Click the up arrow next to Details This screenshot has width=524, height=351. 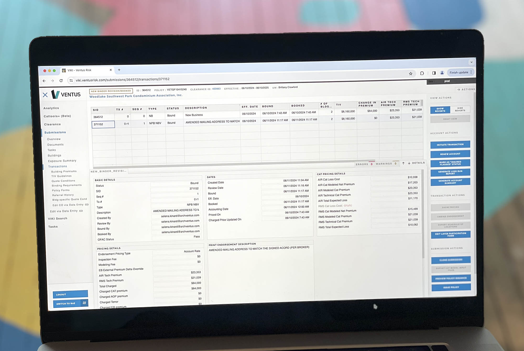coord(403,163)
